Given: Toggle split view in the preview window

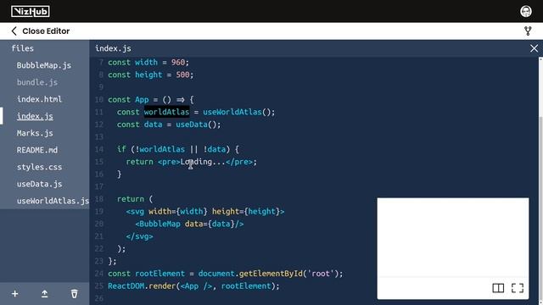Looking at the screenshot, I should pyautogui.click(x=498, y=288).
